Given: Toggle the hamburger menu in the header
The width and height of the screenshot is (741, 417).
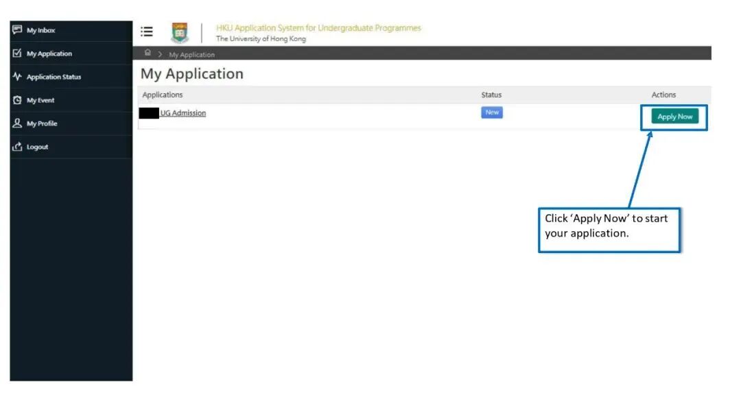Looking at the screenshot, I should (146, 32).
